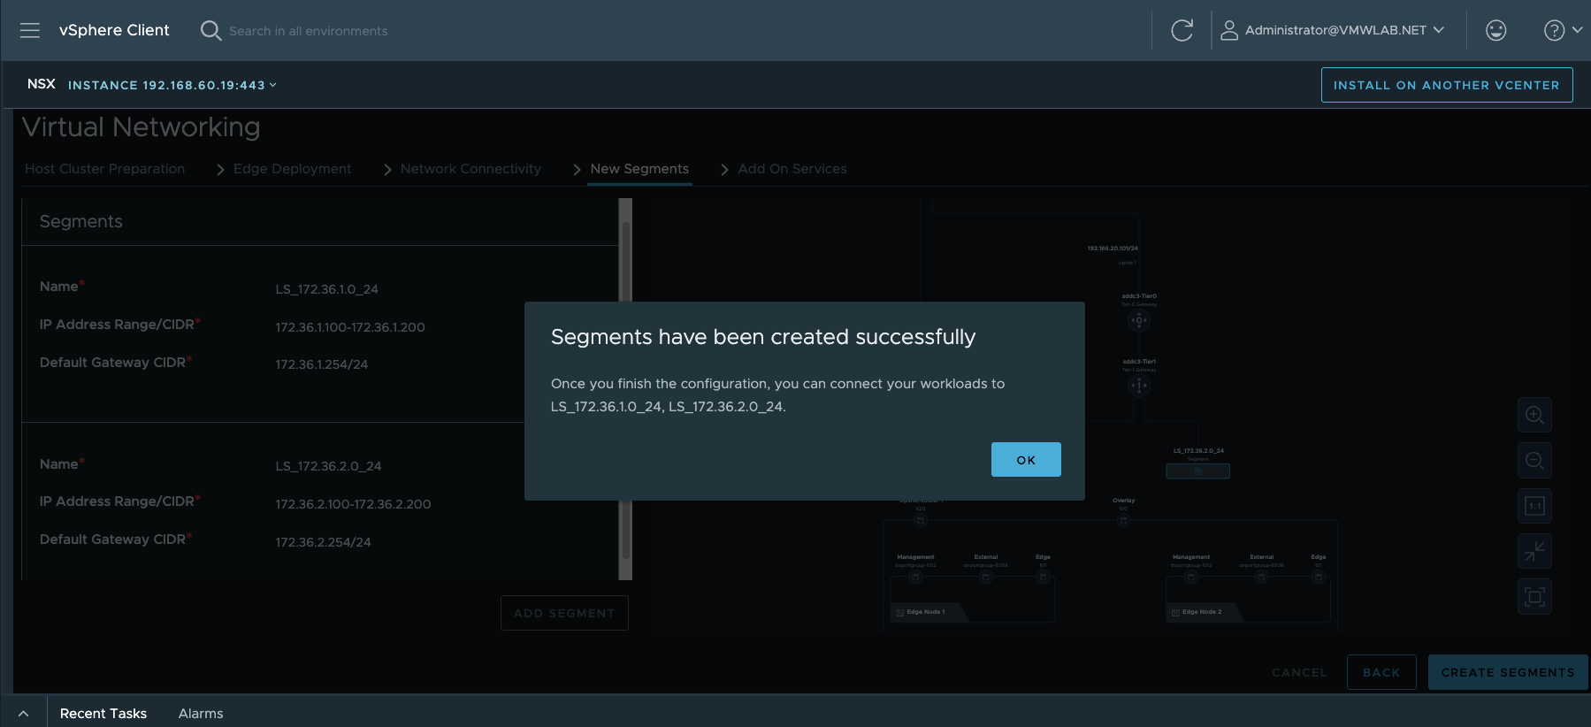Fit topology diagram to screen
Image resolution: width=1591 pixels, height=727 pixels.
click(x=1534, y=597)
